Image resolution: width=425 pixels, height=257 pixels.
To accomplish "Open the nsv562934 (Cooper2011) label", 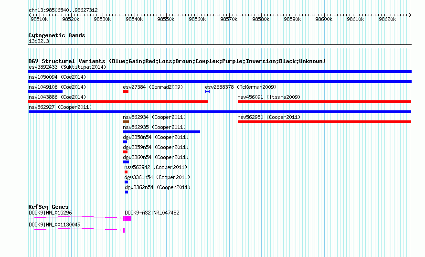I will point(154,117).
